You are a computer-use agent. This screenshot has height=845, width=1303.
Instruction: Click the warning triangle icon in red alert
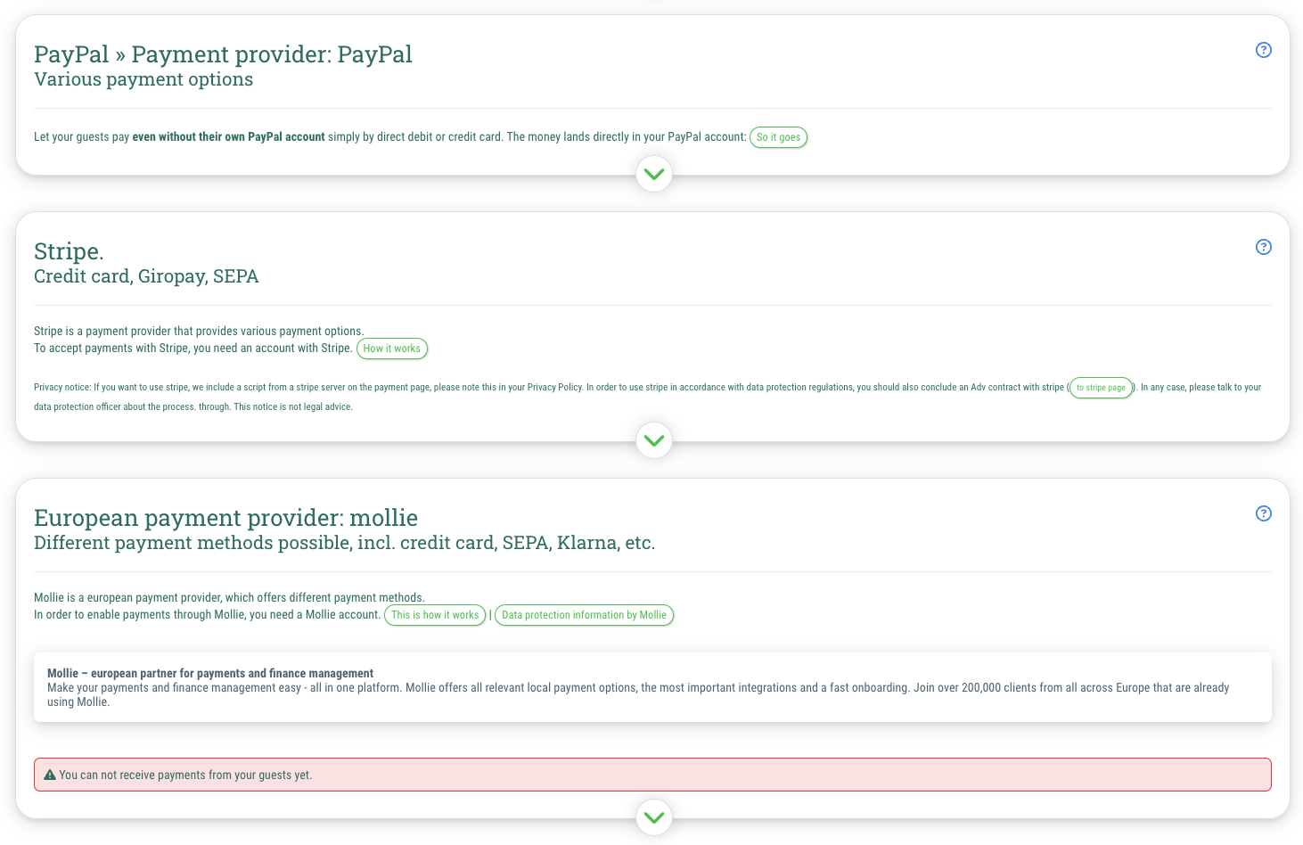(x=50, y=775)
